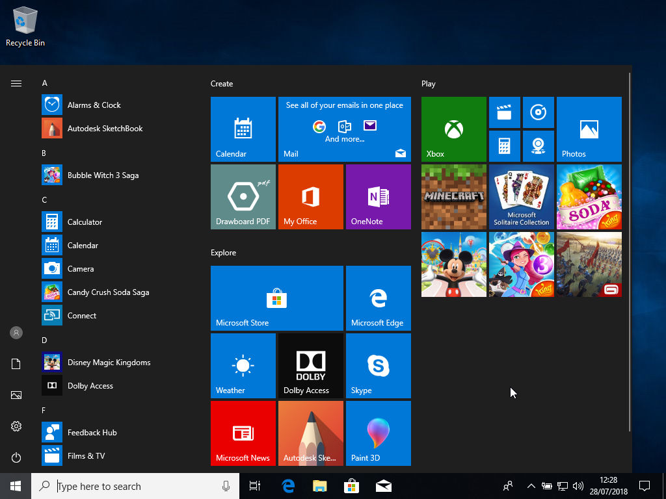This screenshot has width=666, height=499.
Task: Click the volume speaker tray icon
Action: (578, 486)
